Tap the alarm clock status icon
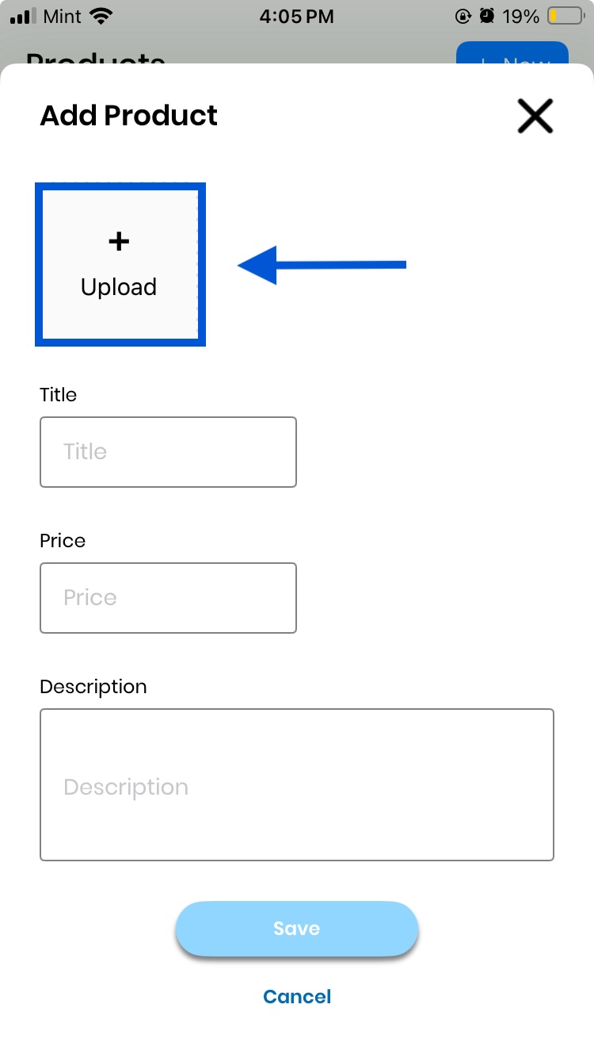This screenshot has height=1058, width=594. pos(487,16)
